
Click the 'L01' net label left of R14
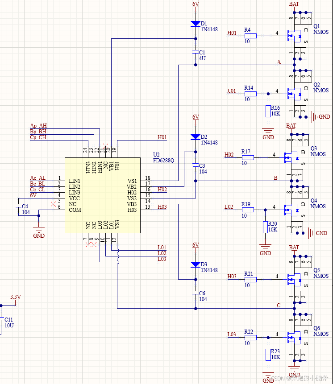click(232, 91)
